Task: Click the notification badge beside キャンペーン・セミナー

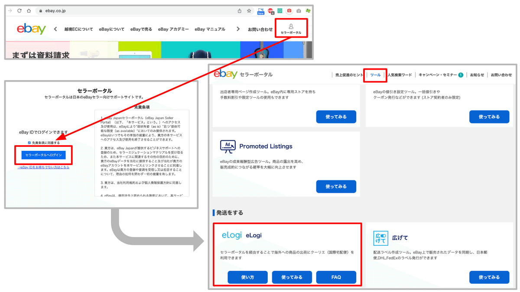Action: tap(461, 75)
